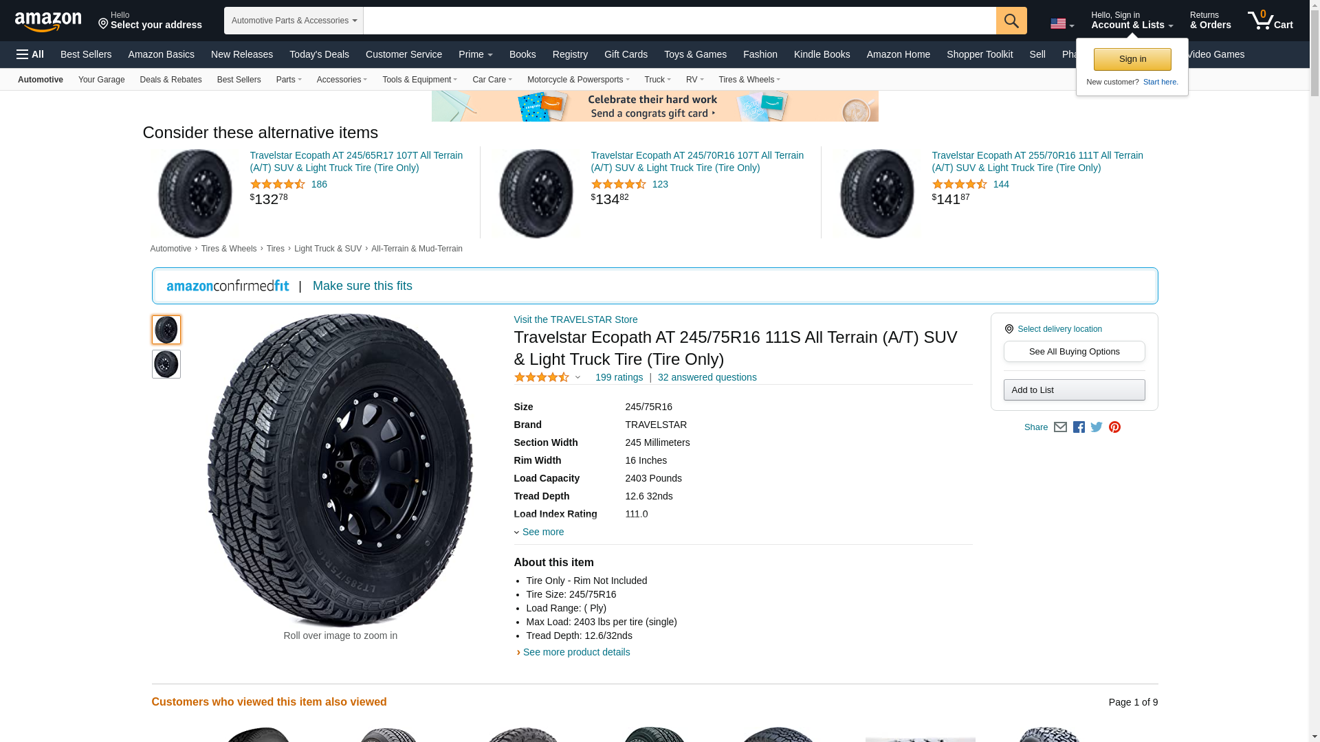
Task: Click See All Buying Options button
Action: click(1074, 352)
